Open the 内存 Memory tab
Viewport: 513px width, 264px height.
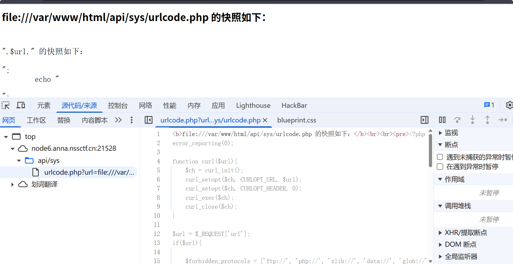click(194, 105)
